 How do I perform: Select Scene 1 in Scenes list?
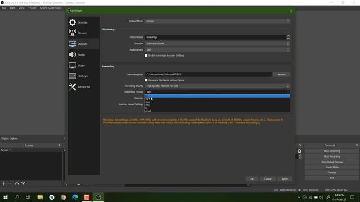point(31,150)
